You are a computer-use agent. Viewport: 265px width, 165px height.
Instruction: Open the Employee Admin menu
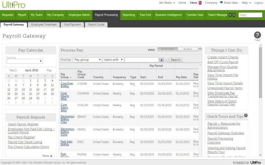(x=79, y=15)
